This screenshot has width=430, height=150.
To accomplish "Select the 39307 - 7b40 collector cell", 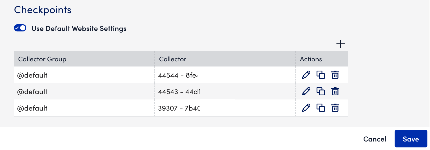I will pyautogui.click(x=225, y=108).
